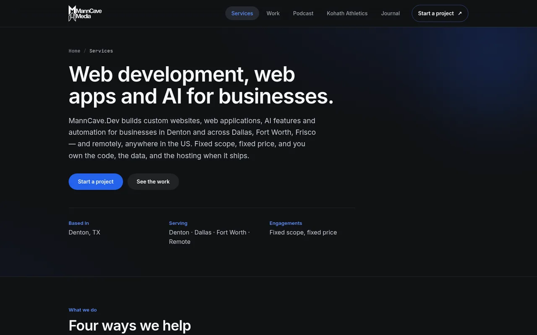Visit the Kohath Athletics nav link
Viewport: 537px width, 335px height.
point(347,13)
